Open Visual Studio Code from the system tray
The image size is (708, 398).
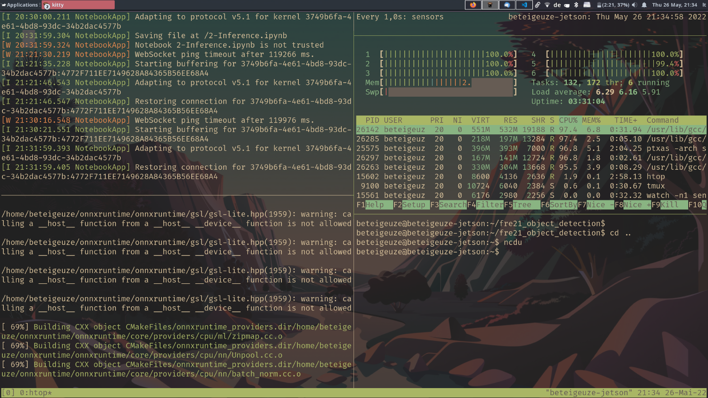(524, 5)
